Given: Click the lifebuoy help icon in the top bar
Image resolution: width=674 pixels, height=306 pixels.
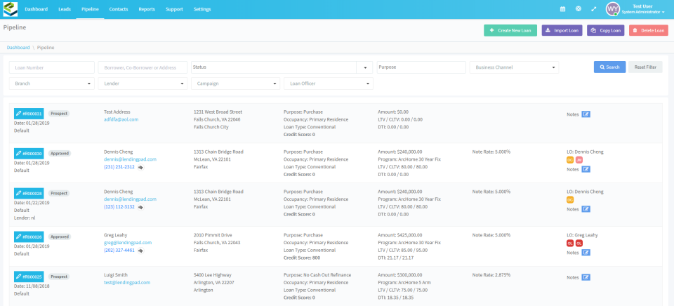Looking at the screenshot, I should pos(579,9).
